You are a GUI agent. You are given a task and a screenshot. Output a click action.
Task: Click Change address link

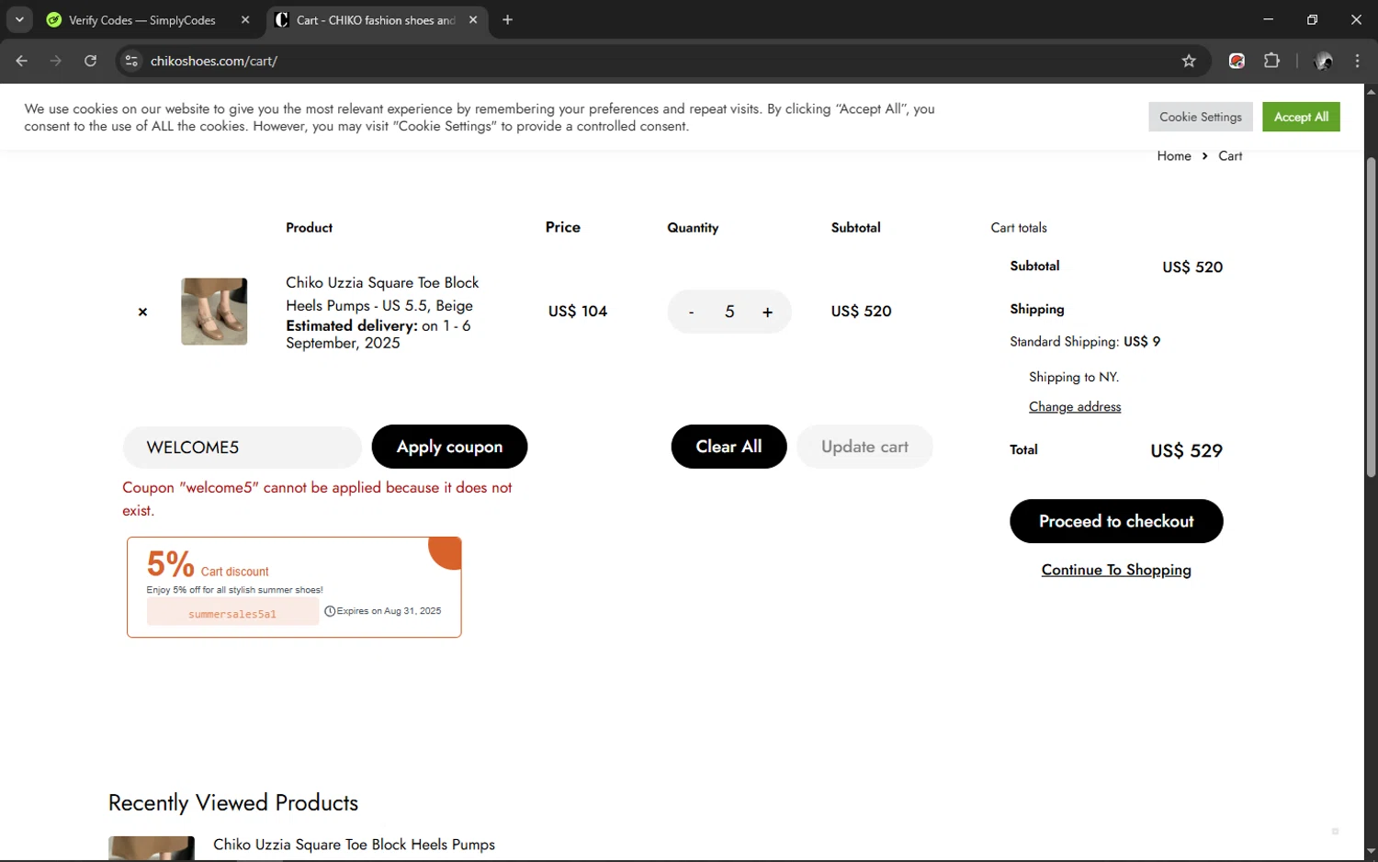pos(1075,407)
